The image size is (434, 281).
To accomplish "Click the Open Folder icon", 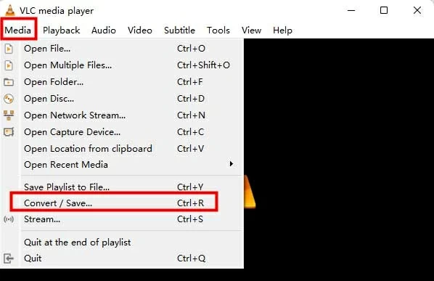I will [x=9, y=82].
